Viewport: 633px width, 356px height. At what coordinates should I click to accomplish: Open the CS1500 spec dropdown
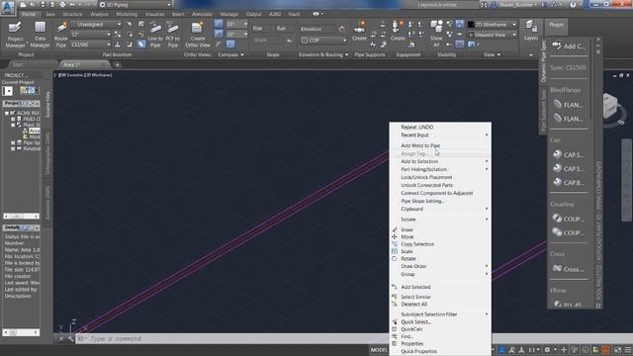[90, 44]
